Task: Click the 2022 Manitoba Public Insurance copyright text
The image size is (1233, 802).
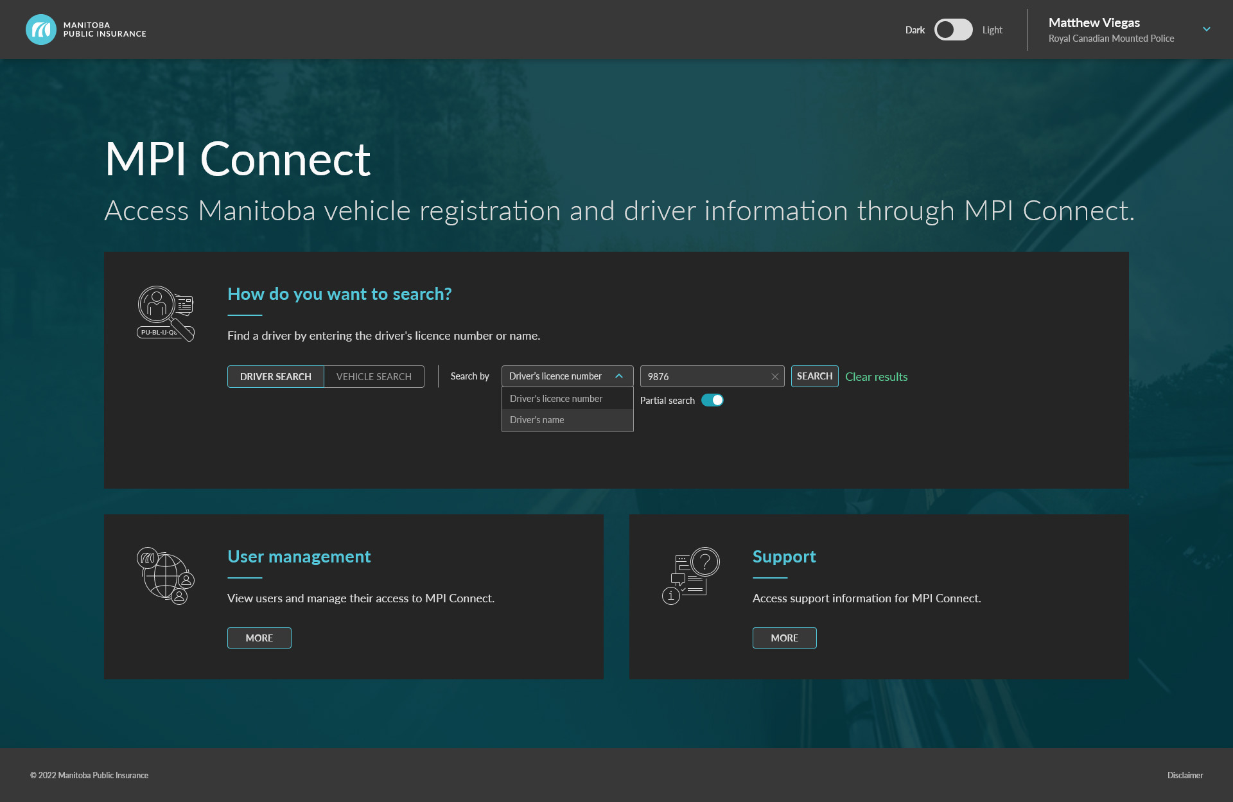Action: (89, 775)
